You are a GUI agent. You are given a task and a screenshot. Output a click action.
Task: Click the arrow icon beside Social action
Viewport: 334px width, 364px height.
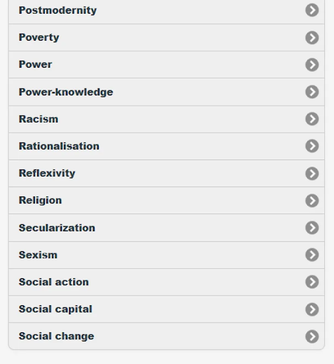[312, 282]
